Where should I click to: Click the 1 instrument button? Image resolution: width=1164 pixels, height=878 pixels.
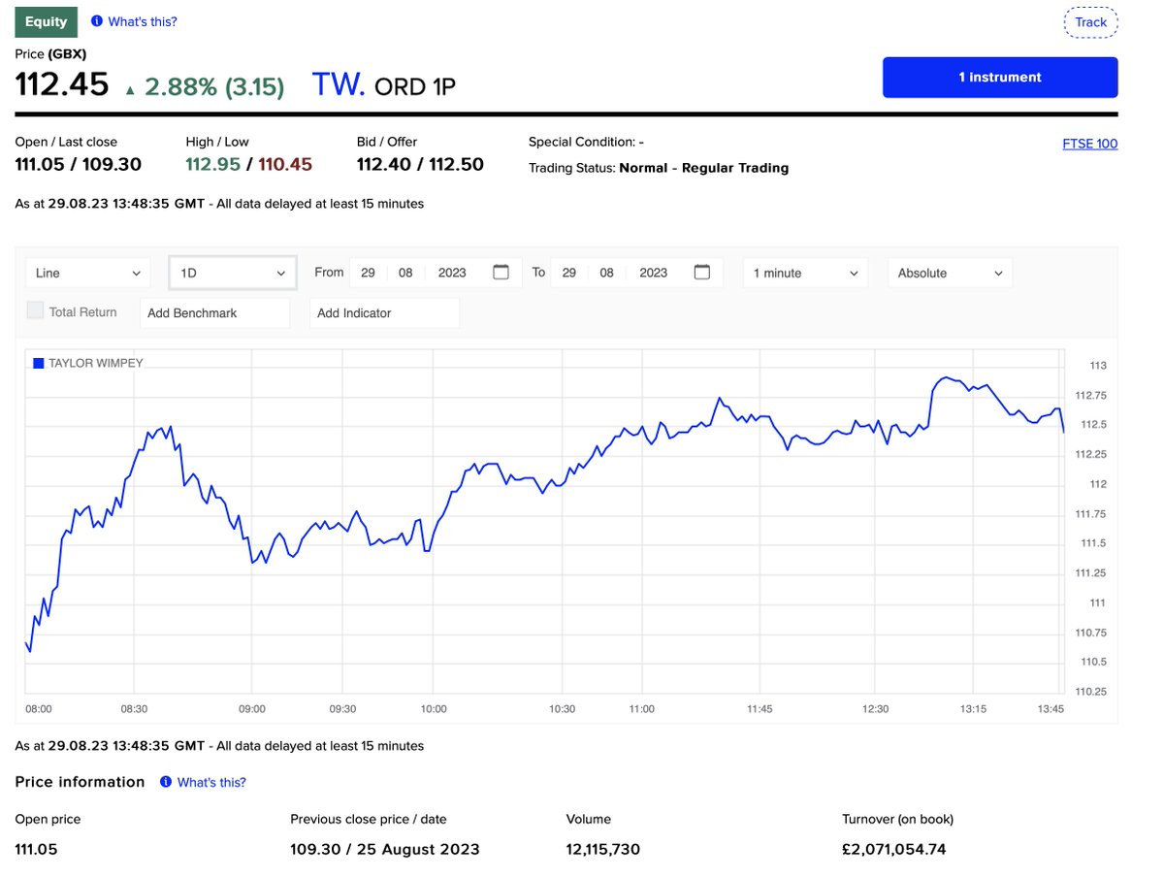click(x=1000, y=78)
